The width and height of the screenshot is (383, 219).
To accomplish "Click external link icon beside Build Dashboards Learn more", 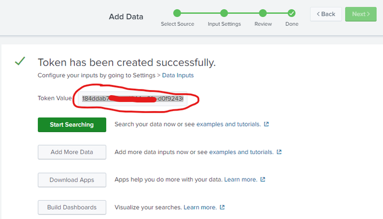I will tap(222, 207).
